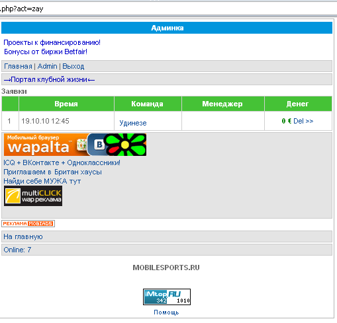This screenshot has width=337, height=323.
Task: Open Портал клубной жизни link
Action: click(49, 79)
